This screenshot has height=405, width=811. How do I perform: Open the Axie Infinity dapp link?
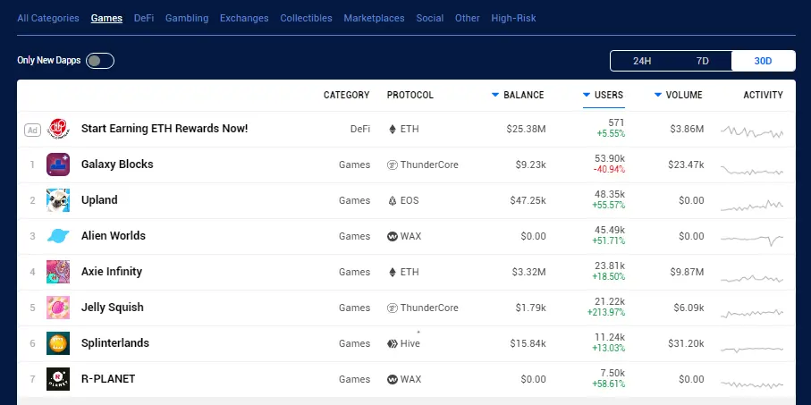click(112, 271)
